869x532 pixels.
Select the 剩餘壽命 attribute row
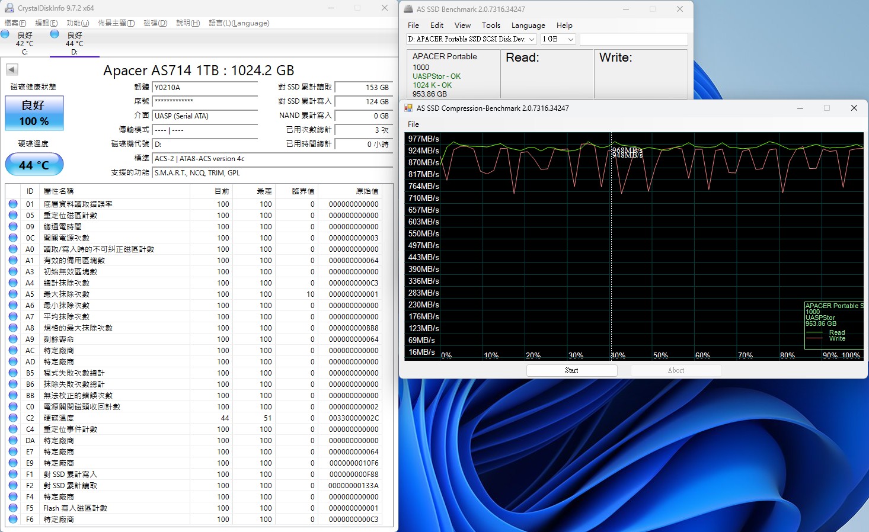(194, 339)
